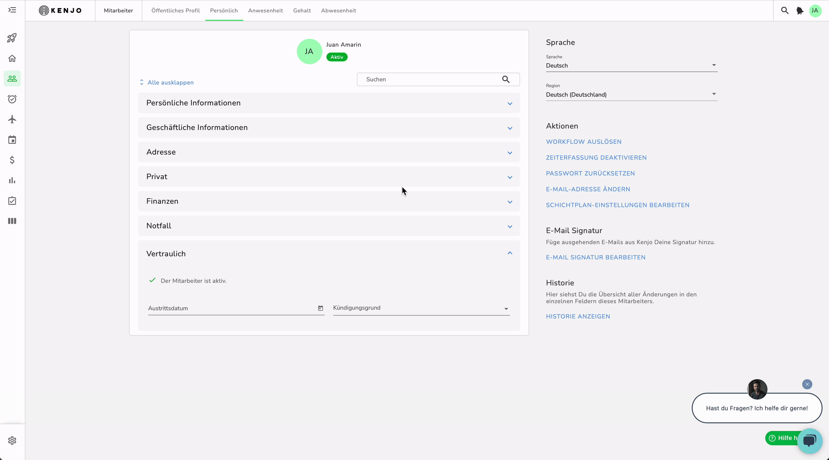
Task: Open the time-tracking clock icon in sidebar
Action: tap(12, 99)
